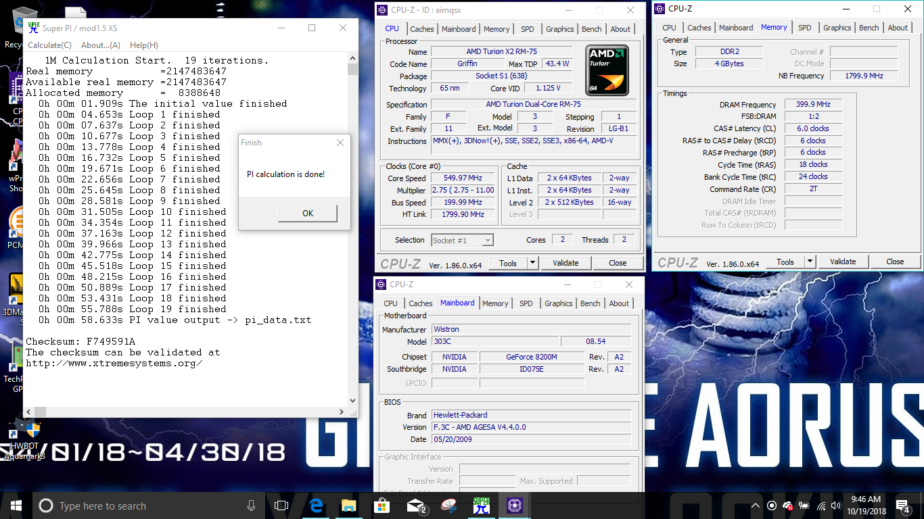Switch to Super PI taskbar icon
This screenshot has width=924, height=519.
482,505
